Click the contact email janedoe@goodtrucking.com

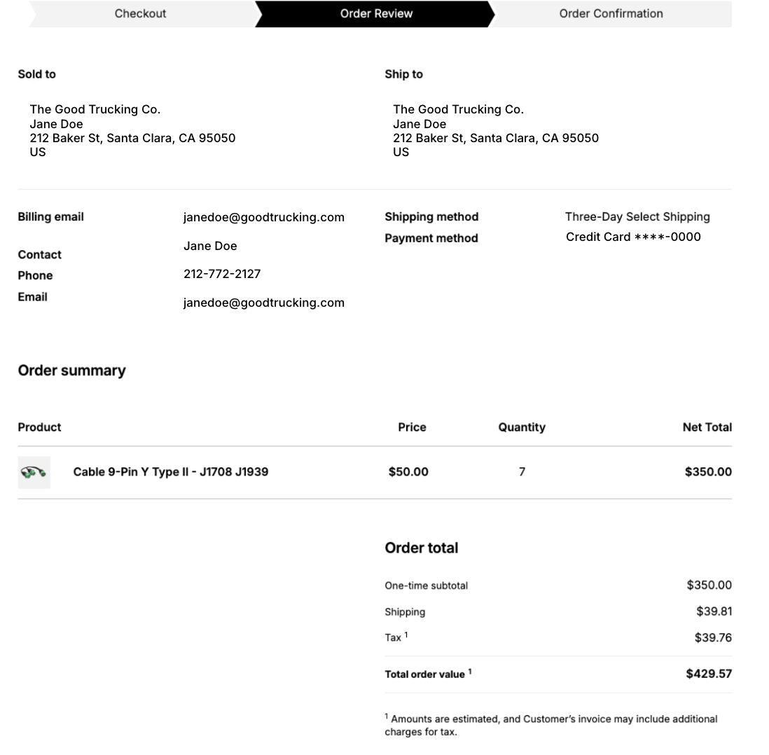coord(263,303)
